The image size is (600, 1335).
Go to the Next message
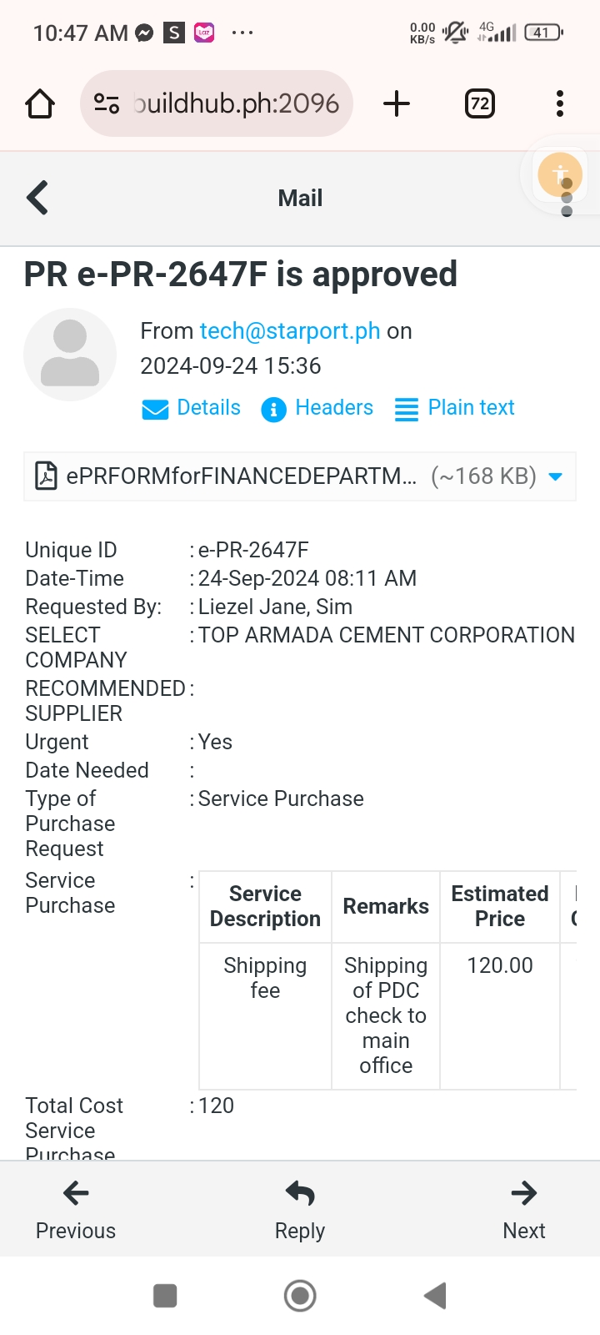coord(524,1208)
